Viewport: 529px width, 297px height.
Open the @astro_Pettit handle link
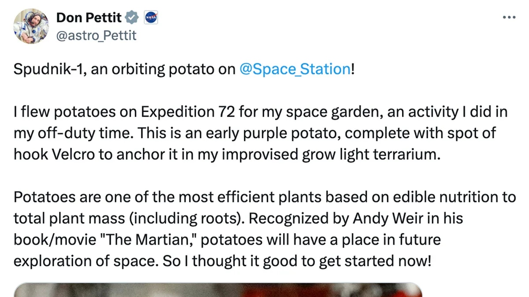tap(96, 35)
